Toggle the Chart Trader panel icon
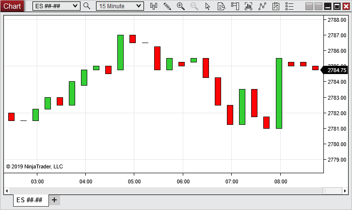This screenshot has height=210, width=352. (235, 6)
